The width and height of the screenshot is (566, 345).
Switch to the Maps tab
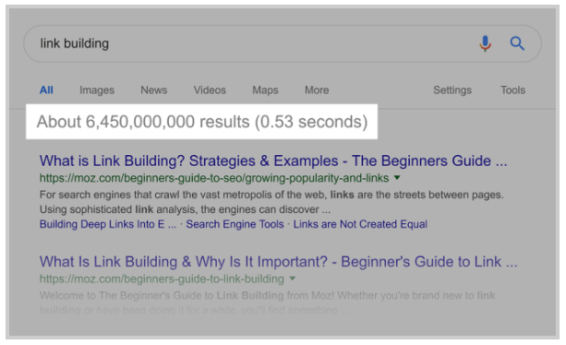tap(265, 90)
